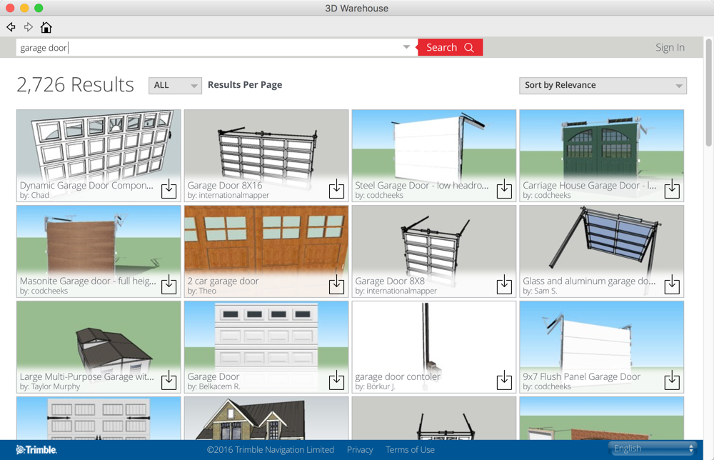The image size is (714, 460).
Task: Open author link Taylor Murphy
Action: pos(55,386)
